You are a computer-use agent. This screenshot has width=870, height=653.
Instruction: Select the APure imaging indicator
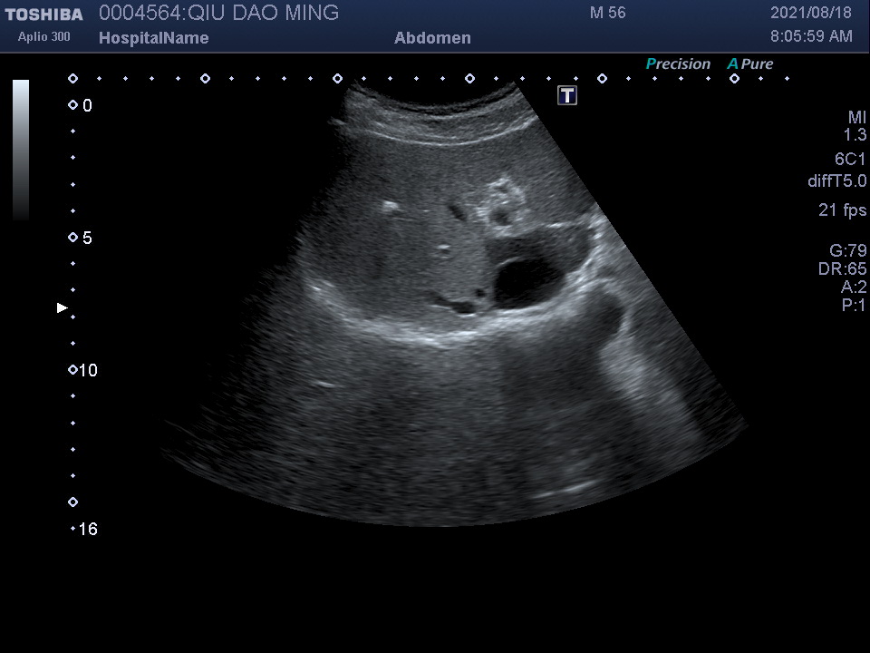point(750,64)
